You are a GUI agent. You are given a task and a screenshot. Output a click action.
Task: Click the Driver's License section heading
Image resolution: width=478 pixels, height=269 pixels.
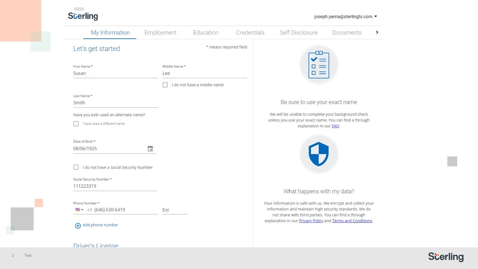[x=96, y=245]
